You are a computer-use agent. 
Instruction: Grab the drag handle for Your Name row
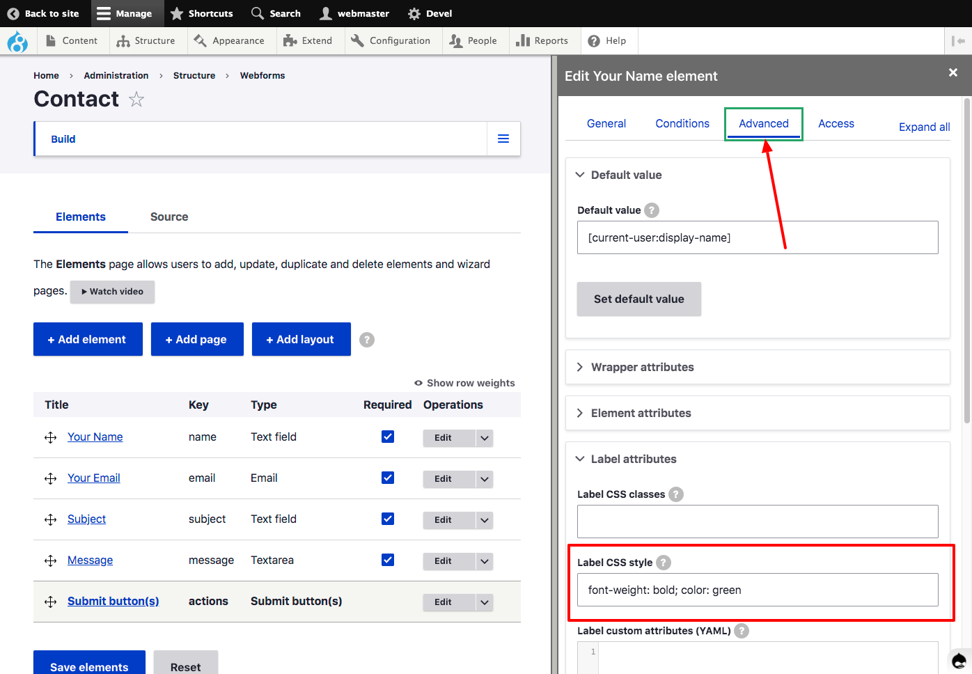[50, 437]
